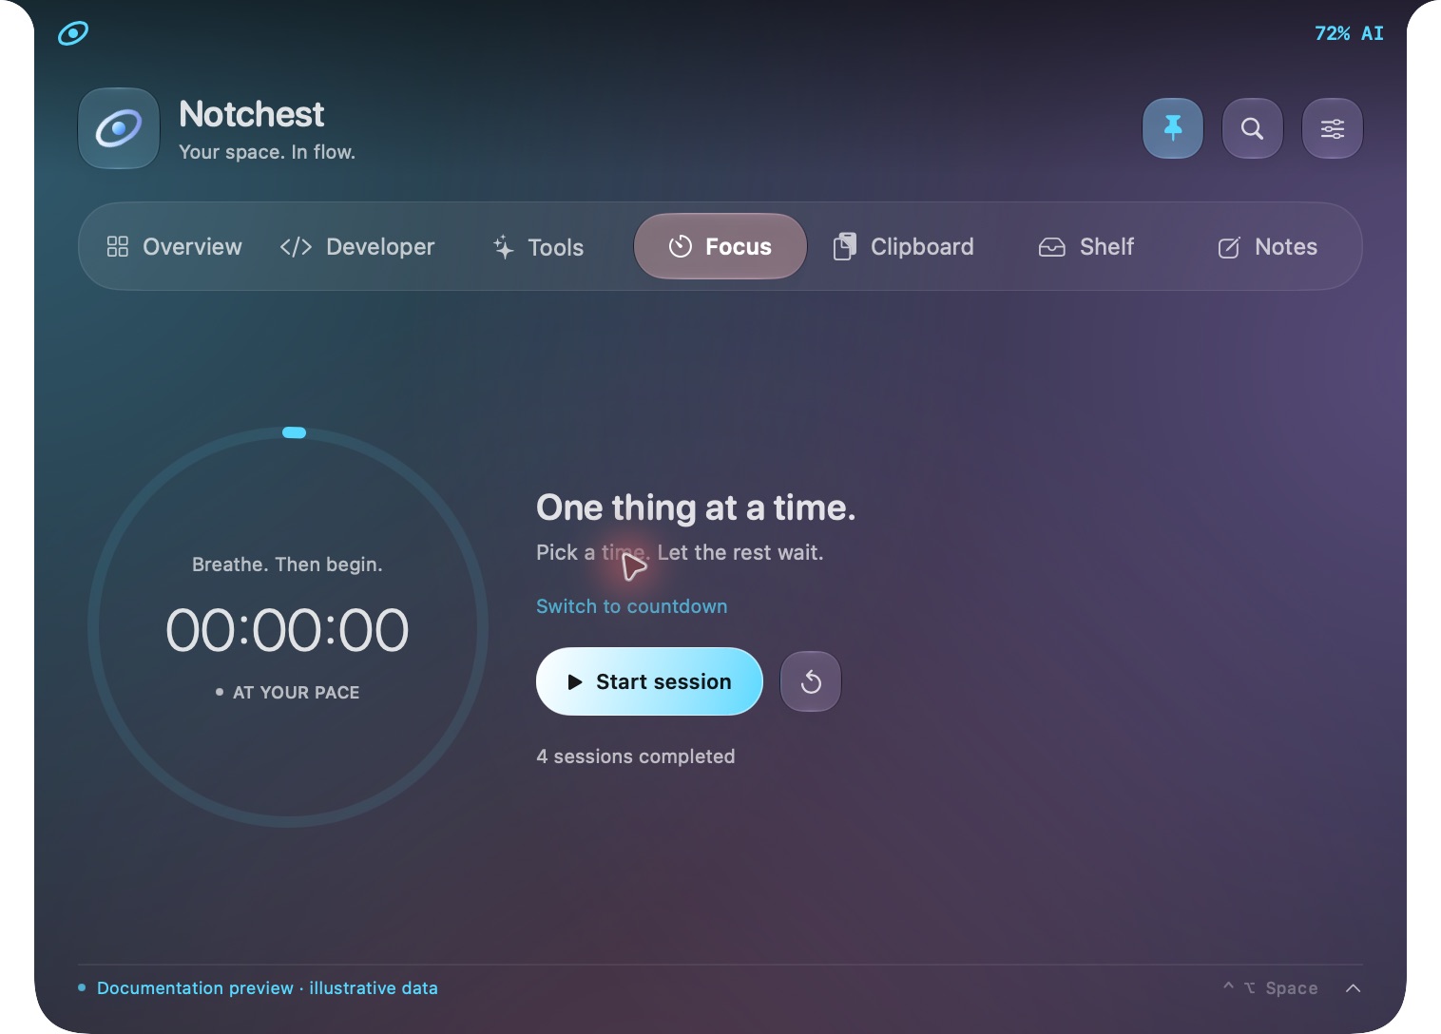Select the Focus tab

pyautogui.click(x=720, y=246)
